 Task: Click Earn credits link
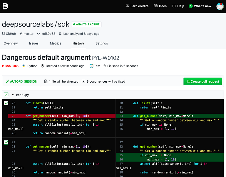pos(137,6)
